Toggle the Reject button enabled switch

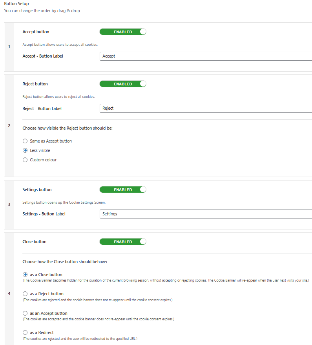(x=123, y=84)
